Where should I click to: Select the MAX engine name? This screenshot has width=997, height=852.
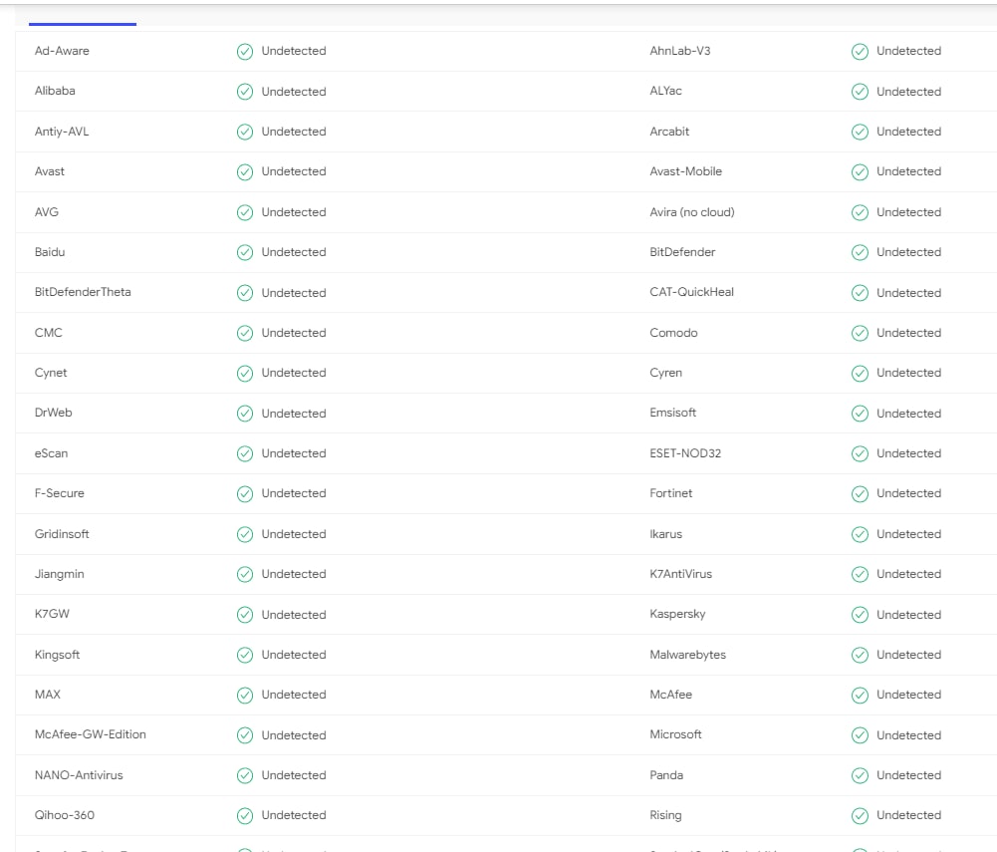pos(48,695)
